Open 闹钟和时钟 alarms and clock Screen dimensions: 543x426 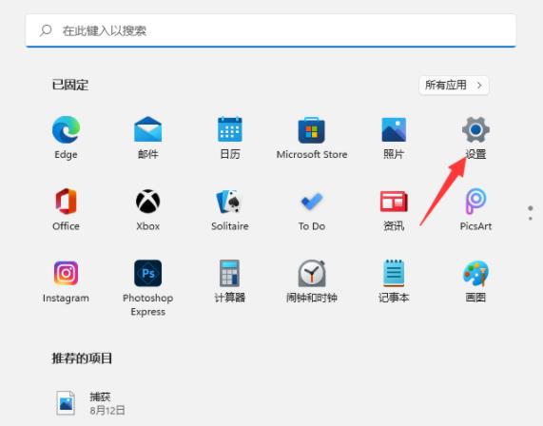point(312,281)
